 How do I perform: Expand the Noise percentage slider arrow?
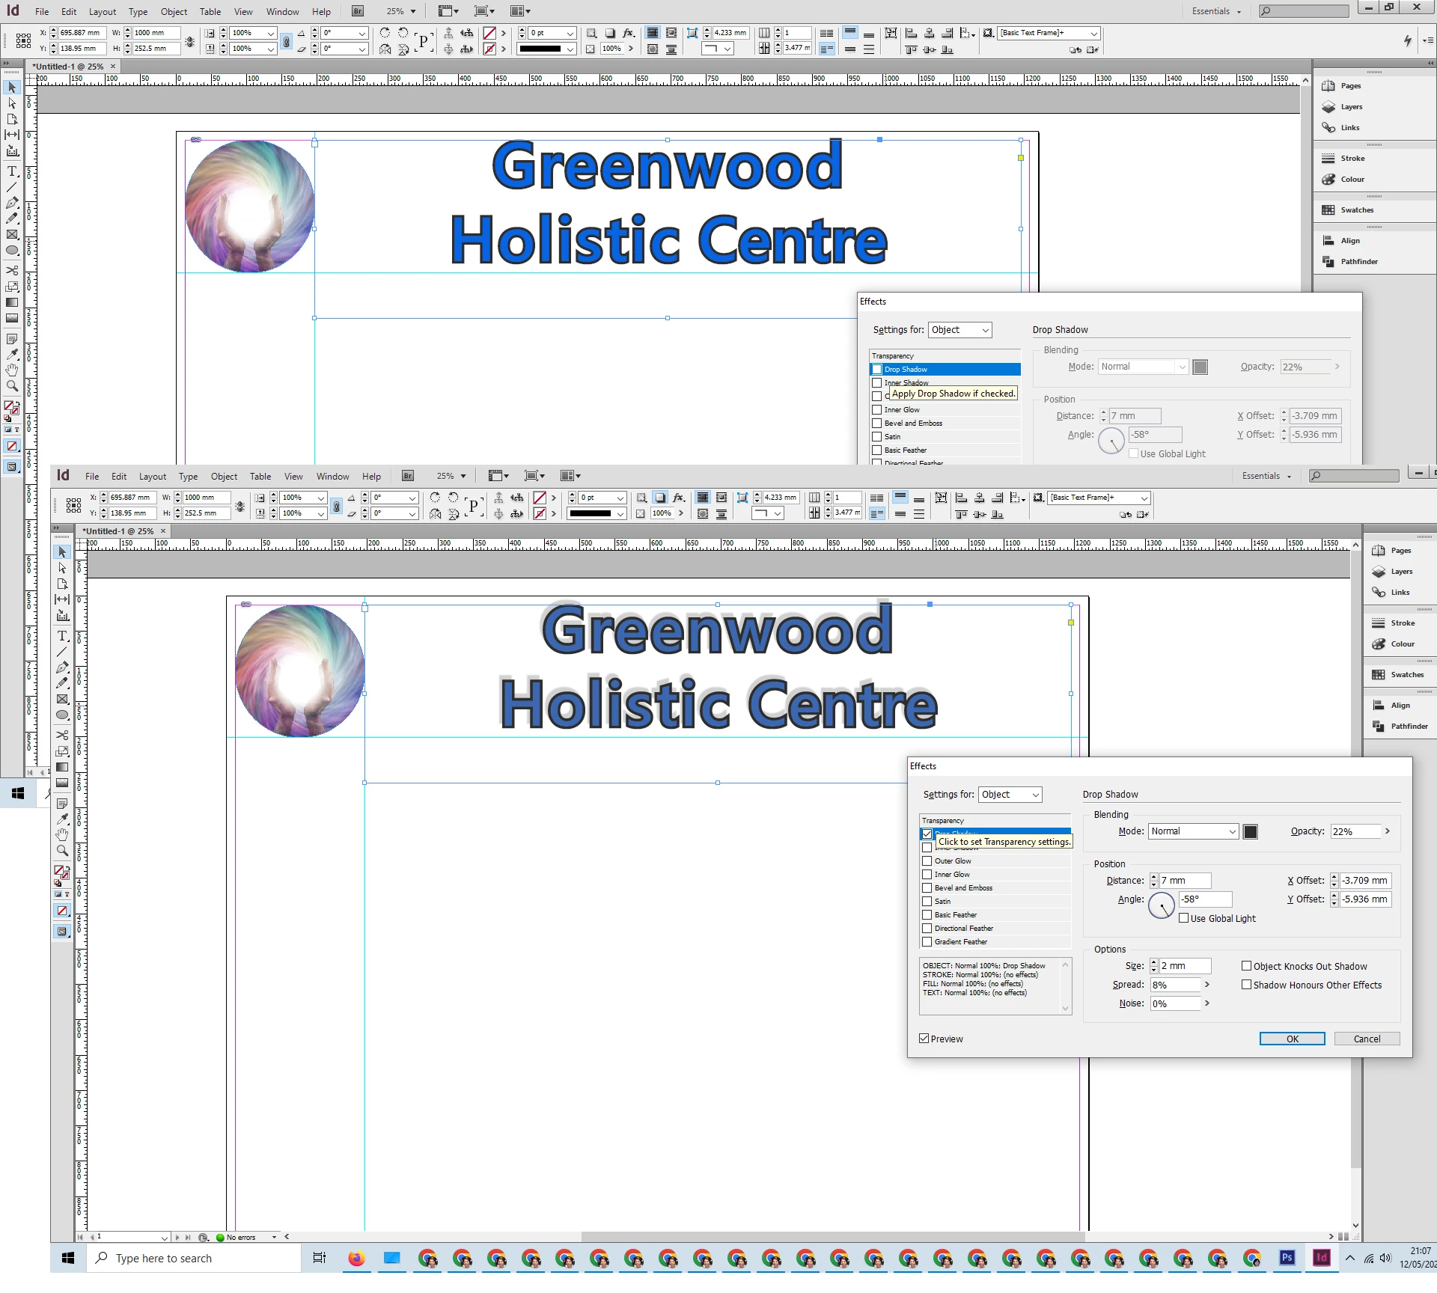point(1207,1003)
